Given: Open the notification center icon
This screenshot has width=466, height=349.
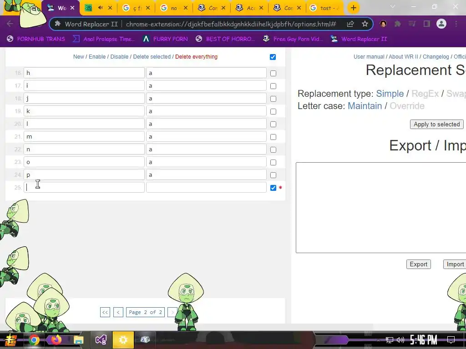Looking at the screenshot, I should click(451, 340).
